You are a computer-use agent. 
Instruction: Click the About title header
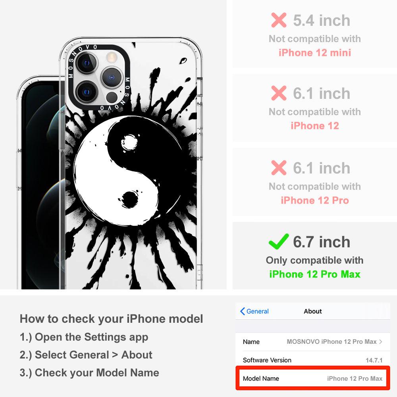click(313, 311)
